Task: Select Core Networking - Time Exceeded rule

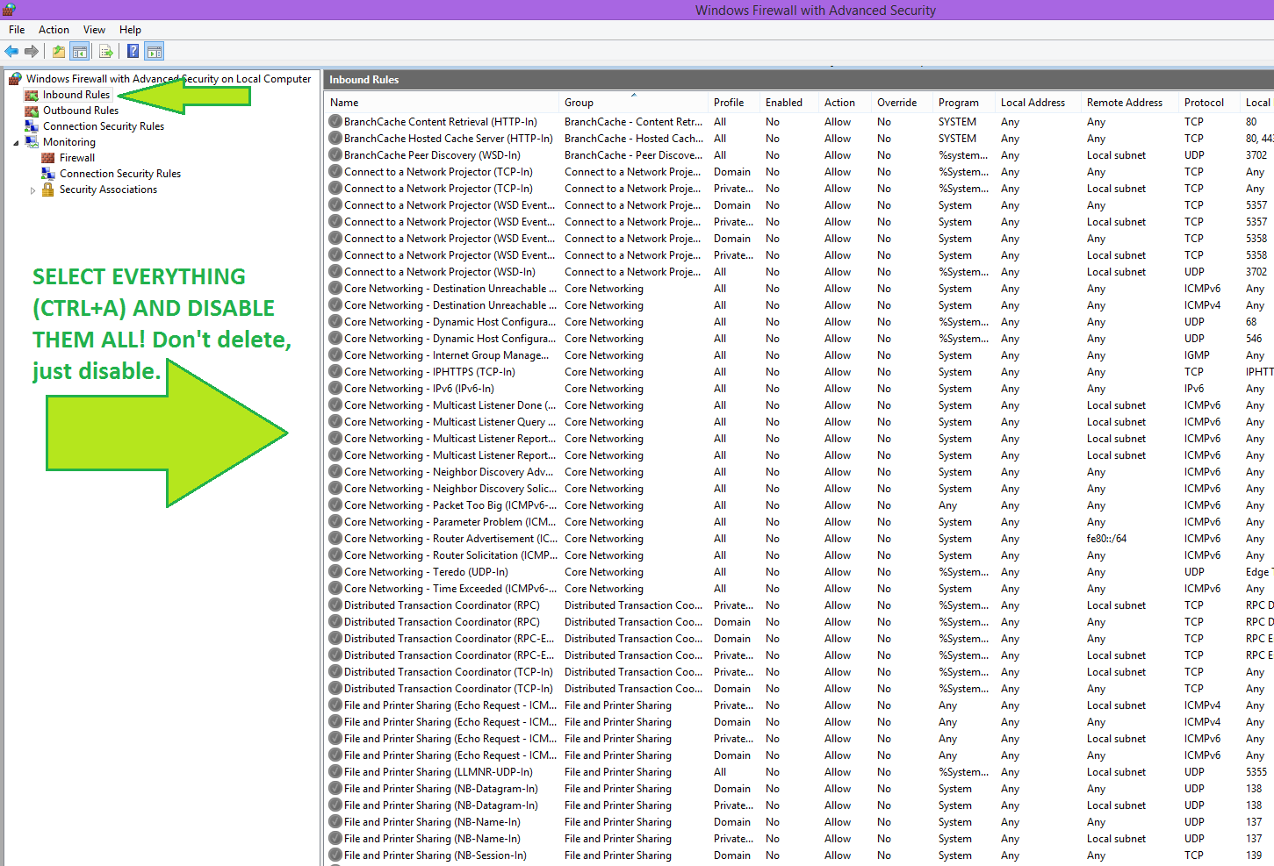Action: (450, 589)
